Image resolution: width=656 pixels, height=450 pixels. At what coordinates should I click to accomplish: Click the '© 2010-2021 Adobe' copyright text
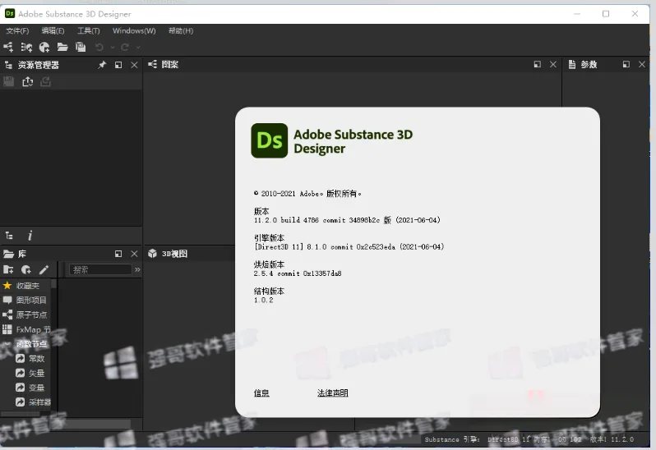point(289,194)
